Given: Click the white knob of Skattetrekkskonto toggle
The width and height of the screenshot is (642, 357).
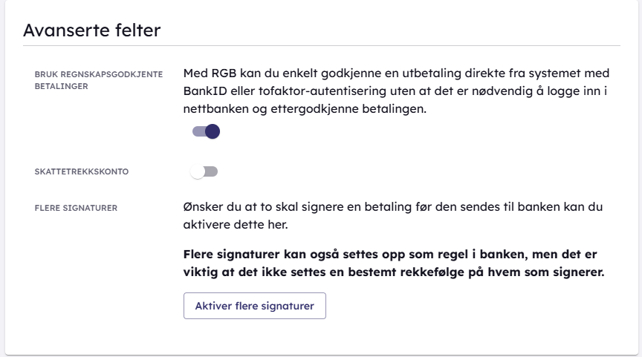Looking at the screenshot, I should [197, 172].
